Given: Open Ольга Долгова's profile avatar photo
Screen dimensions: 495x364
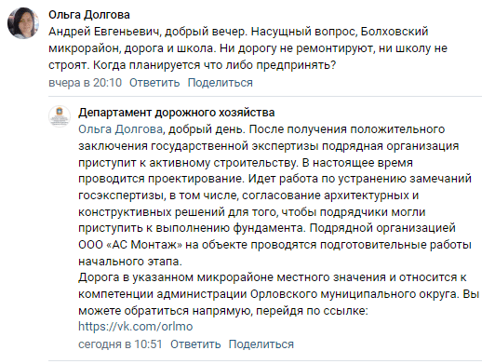Looking at the screenshot, I should coord(23,23).
